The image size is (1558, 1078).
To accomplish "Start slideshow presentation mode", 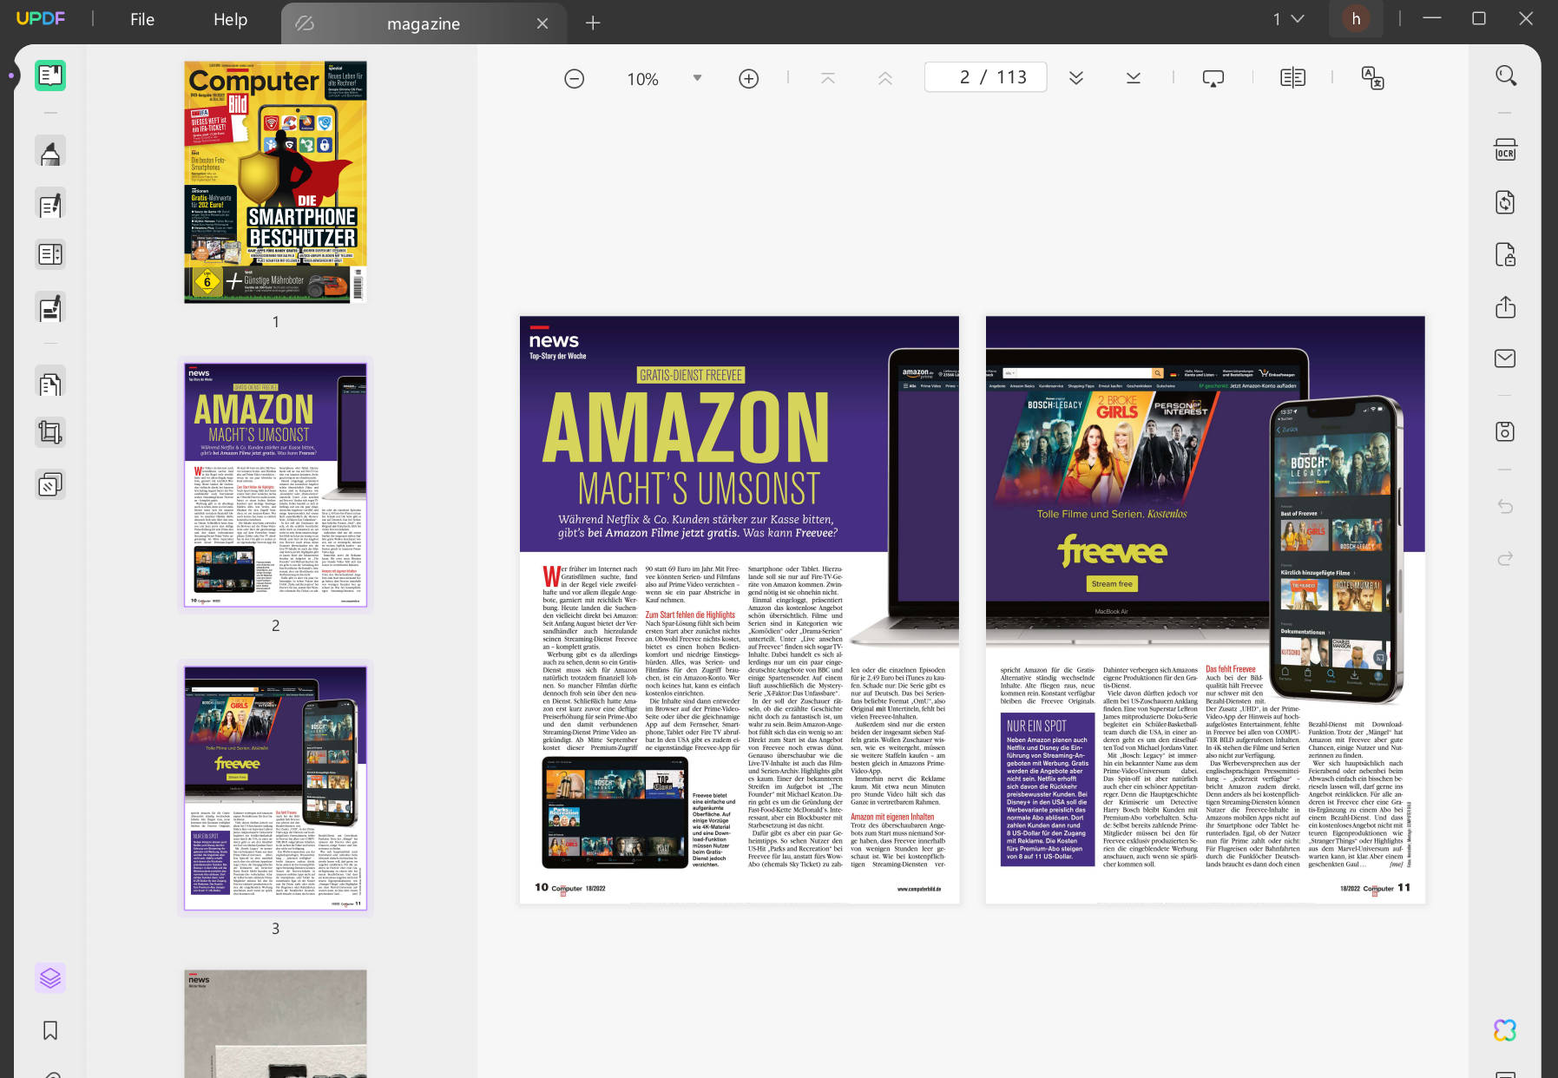I will click(x=1213, y=78).
